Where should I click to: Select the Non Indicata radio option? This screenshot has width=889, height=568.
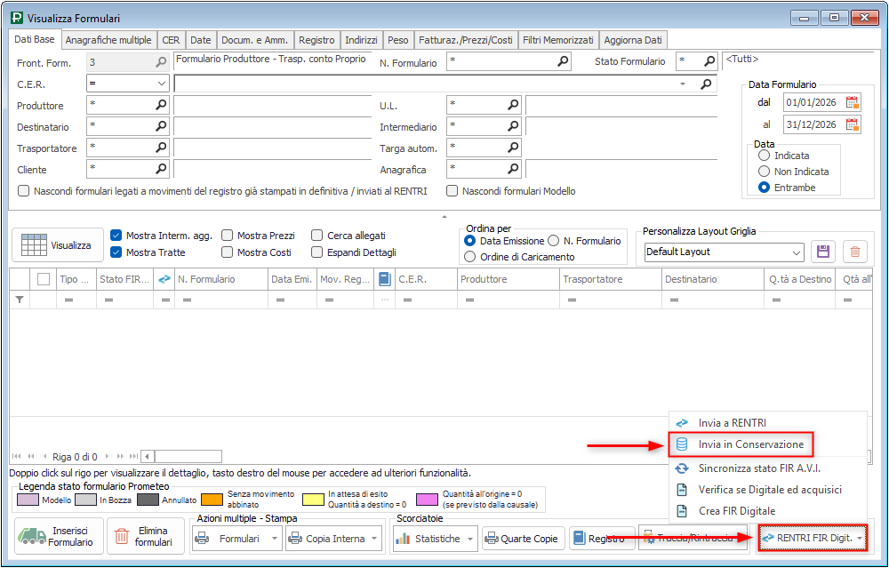click(764, 172)
